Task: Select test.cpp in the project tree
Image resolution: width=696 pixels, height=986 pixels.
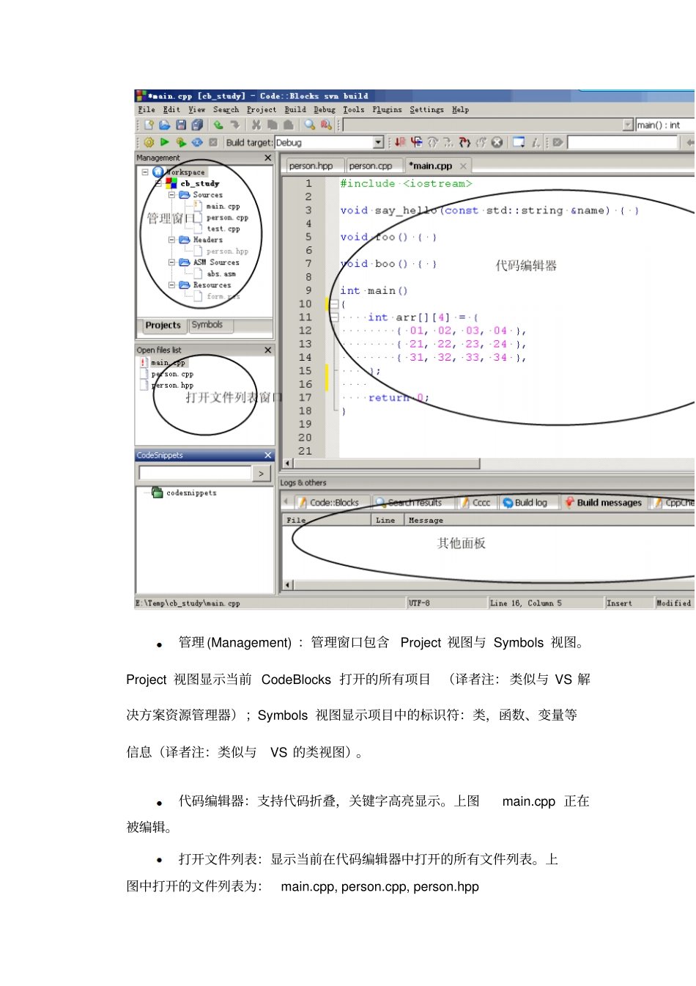Action: click(x=223, y=229)
